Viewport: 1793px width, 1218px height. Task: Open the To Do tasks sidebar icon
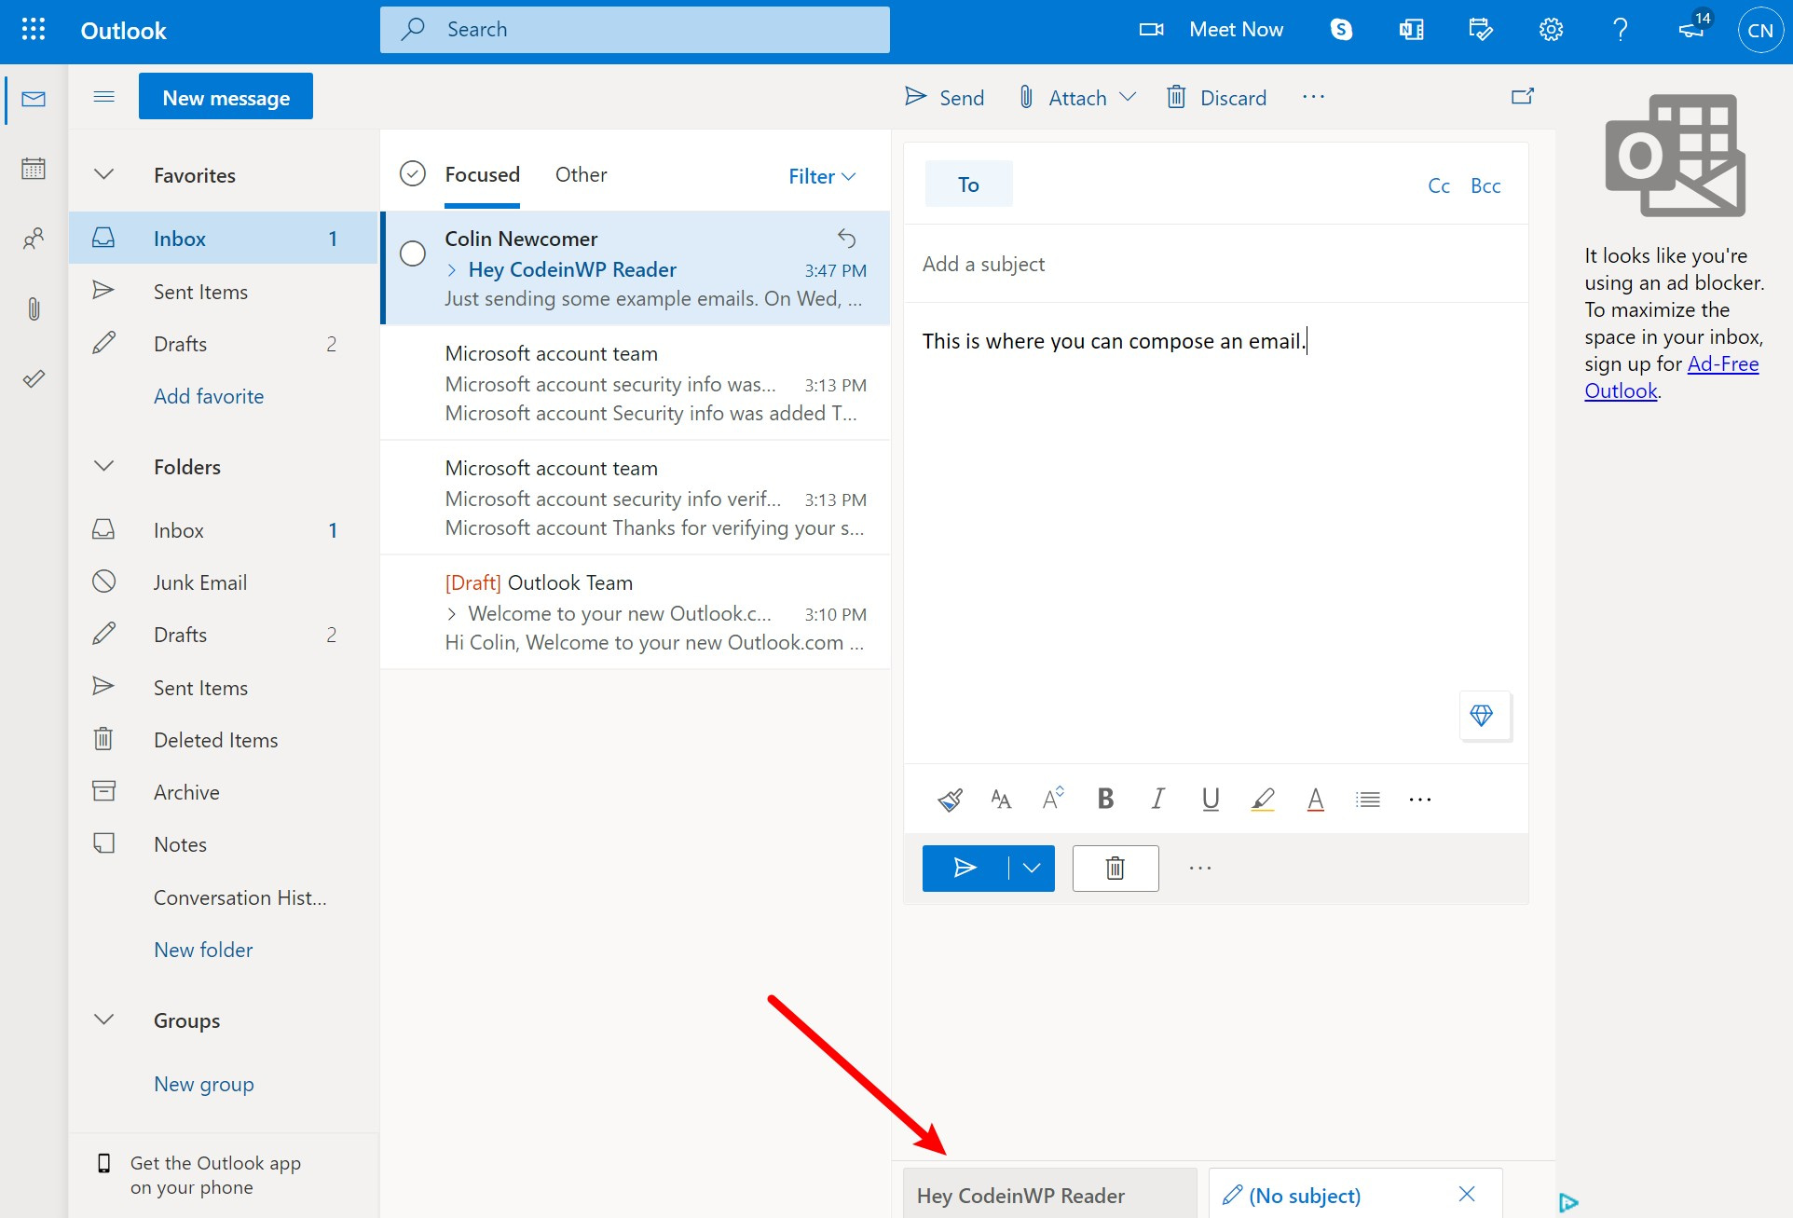(34, 378)
